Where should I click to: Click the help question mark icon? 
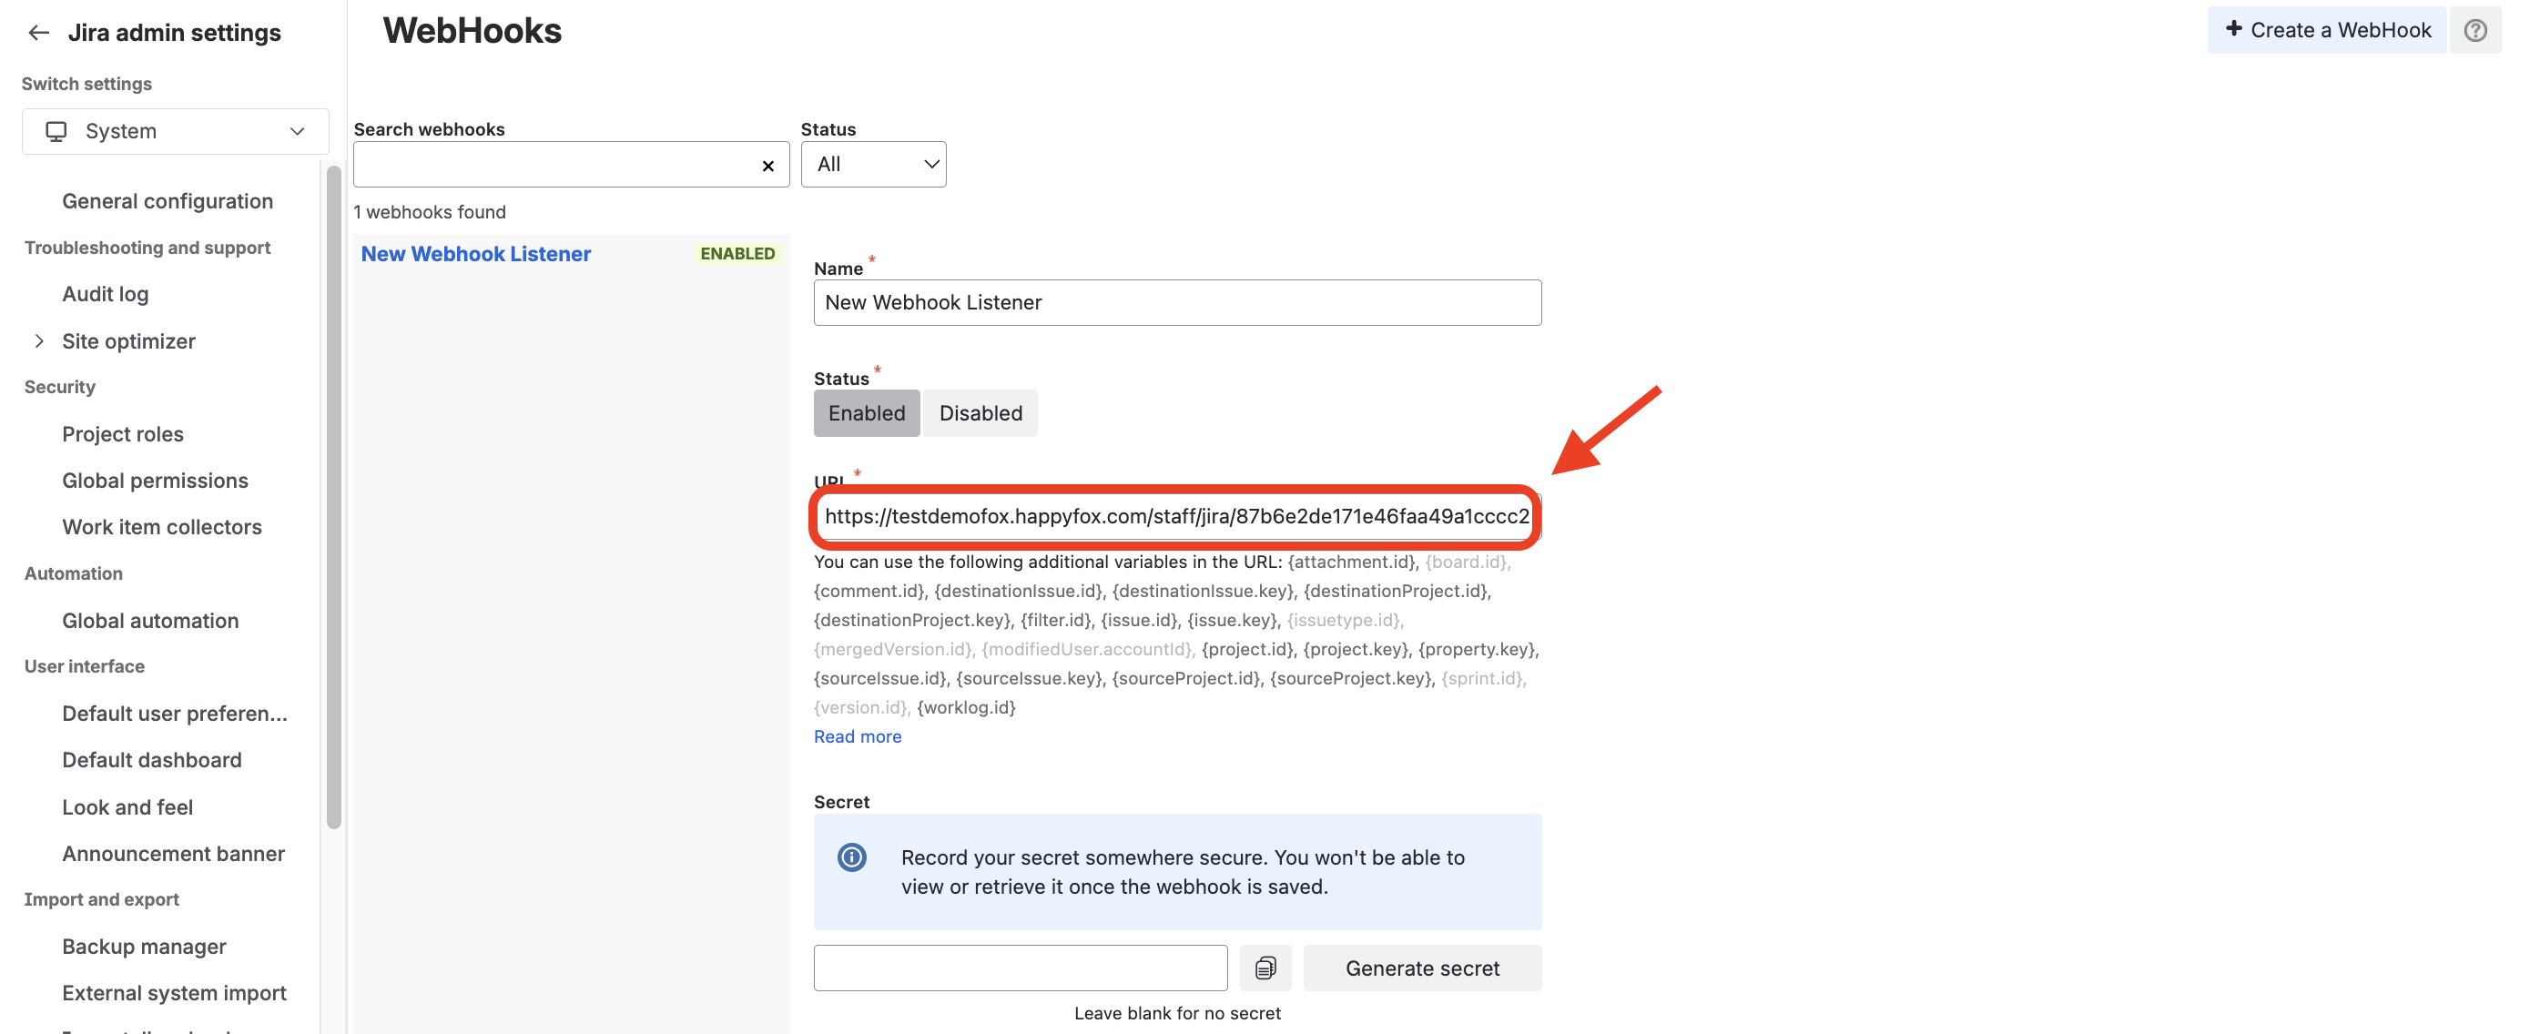tap(2475, 29)
